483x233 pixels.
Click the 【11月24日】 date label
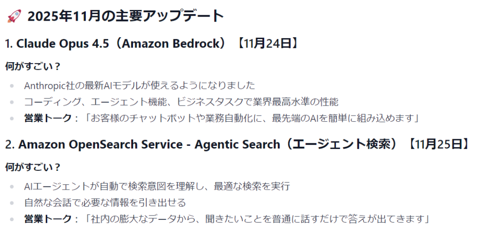267,44
